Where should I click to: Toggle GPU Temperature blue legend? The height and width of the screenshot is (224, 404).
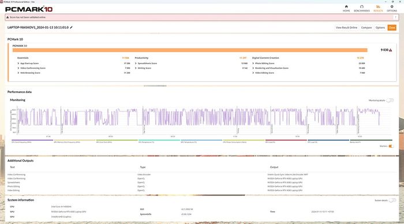[201, 141]
